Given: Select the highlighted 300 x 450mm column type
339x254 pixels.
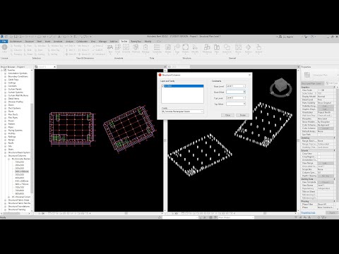Looking at the screenshot, I should pyautogui.click(x=22, y=171).
